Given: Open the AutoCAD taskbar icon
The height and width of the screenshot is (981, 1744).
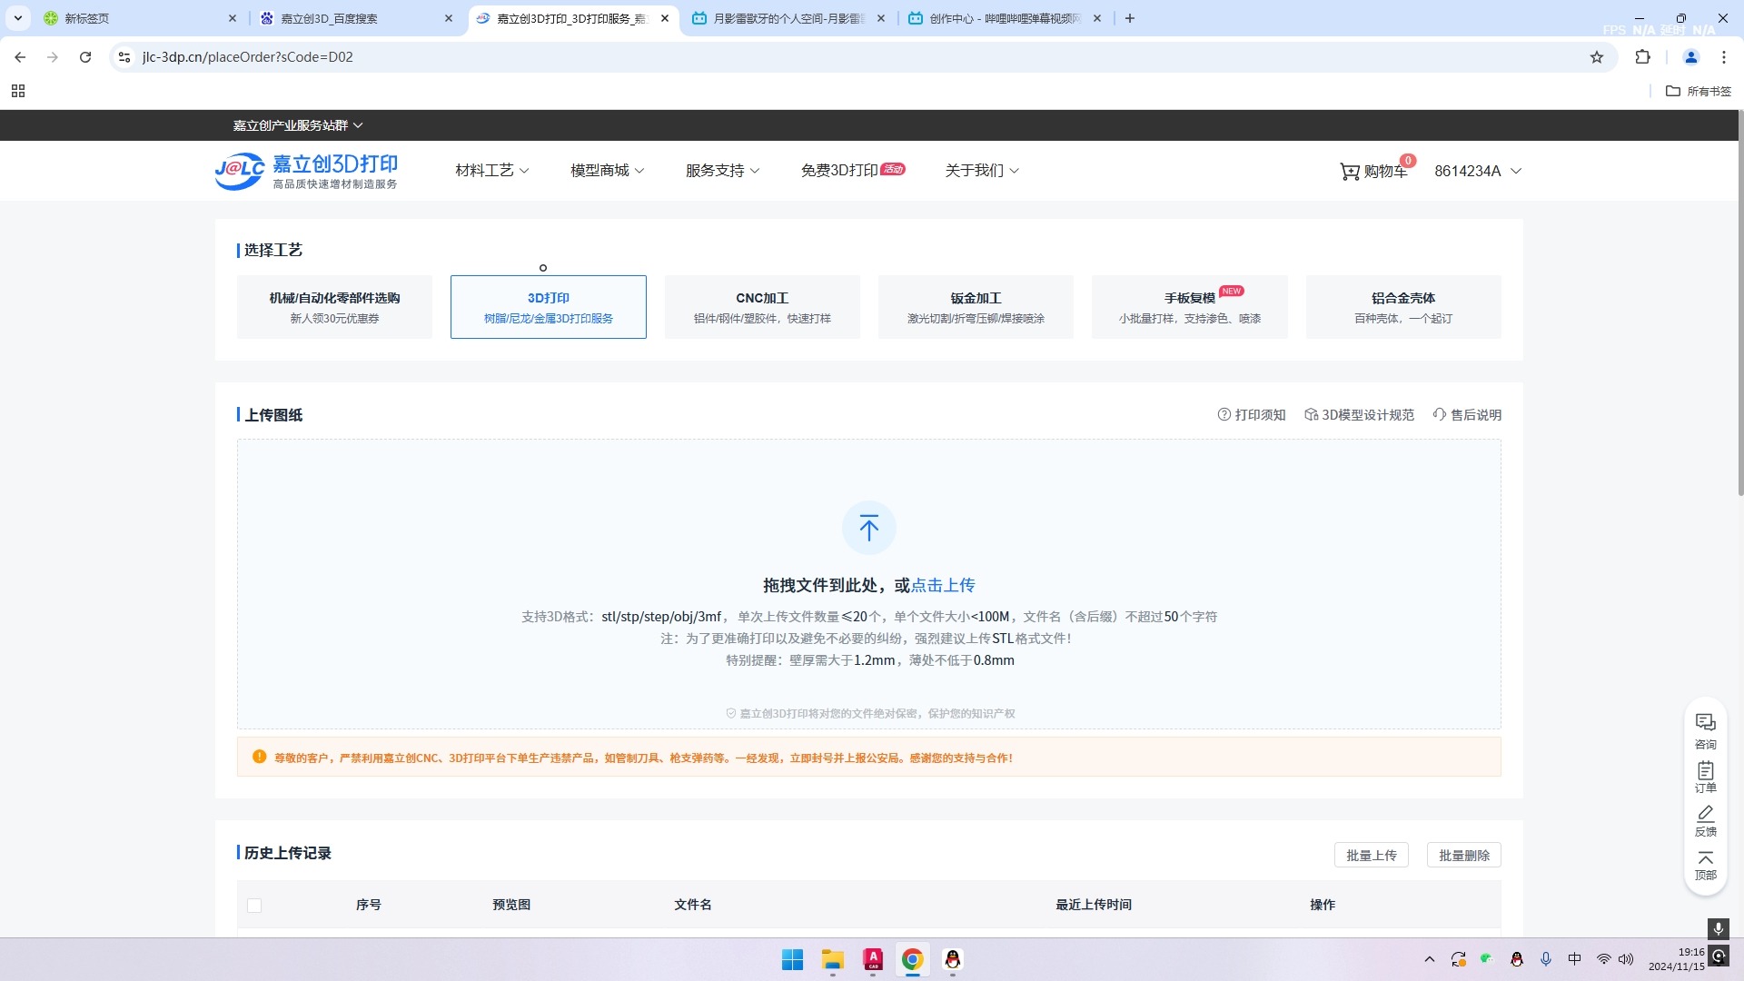Looking at the screenshot, I should [x=873, y=960].
